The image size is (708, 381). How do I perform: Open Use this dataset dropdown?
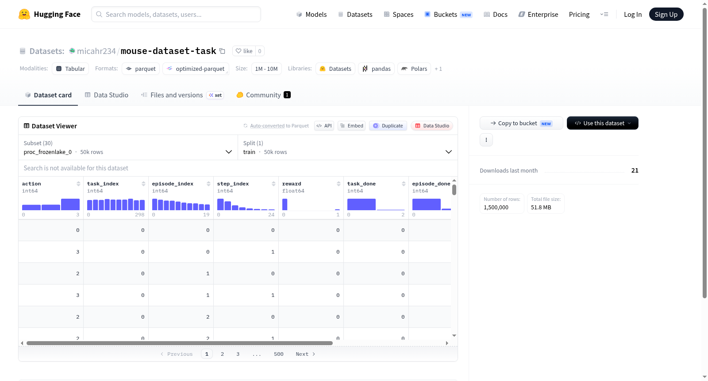point(602,123)
